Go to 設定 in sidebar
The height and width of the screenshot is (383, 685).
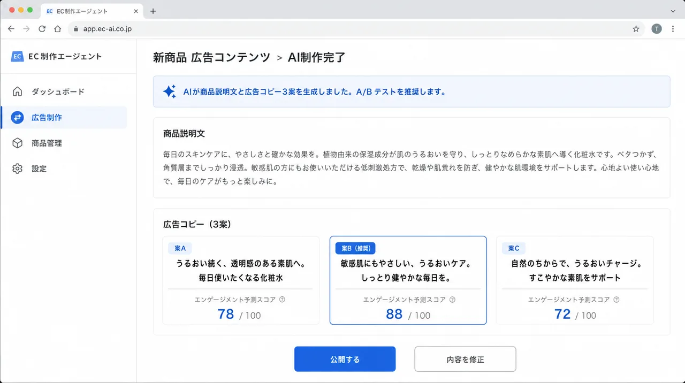point(64,168)
